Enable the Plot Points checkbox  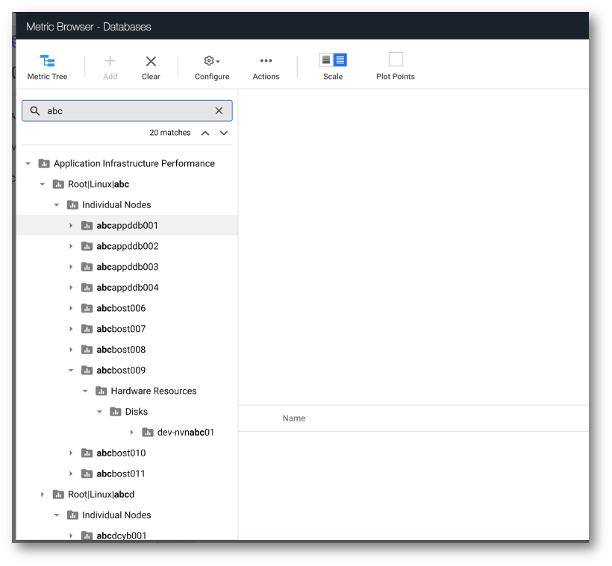396,60
